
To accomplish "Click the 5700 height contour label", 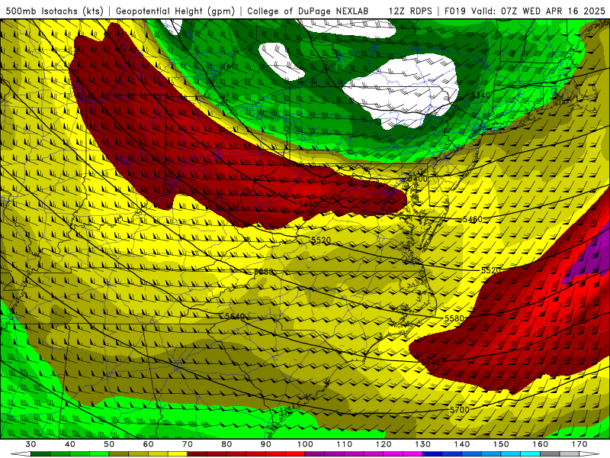I will (x=460, y=410).
